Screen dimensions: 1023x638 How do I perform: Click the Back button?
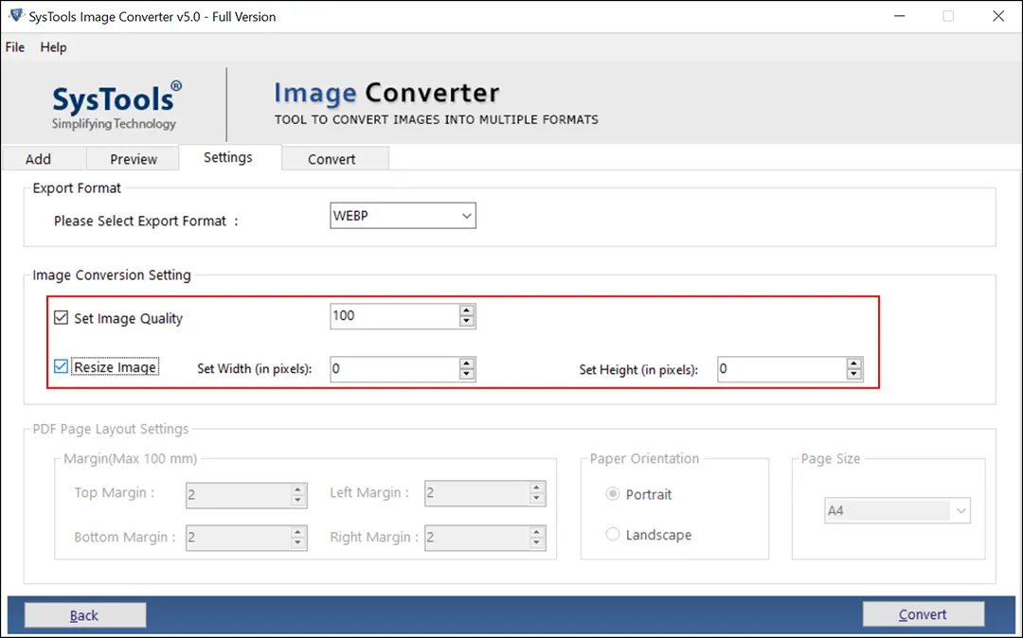click(85, 614)
